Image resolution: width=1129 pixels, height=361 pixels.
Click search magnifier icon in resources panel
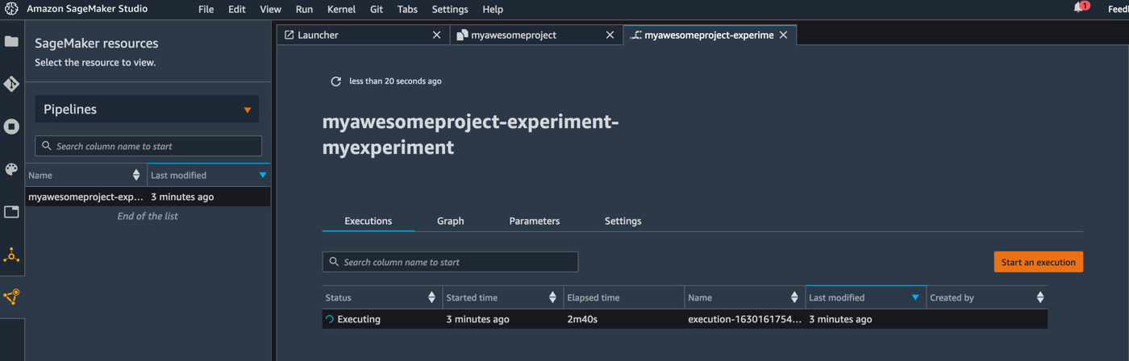(x=47, y=146)
